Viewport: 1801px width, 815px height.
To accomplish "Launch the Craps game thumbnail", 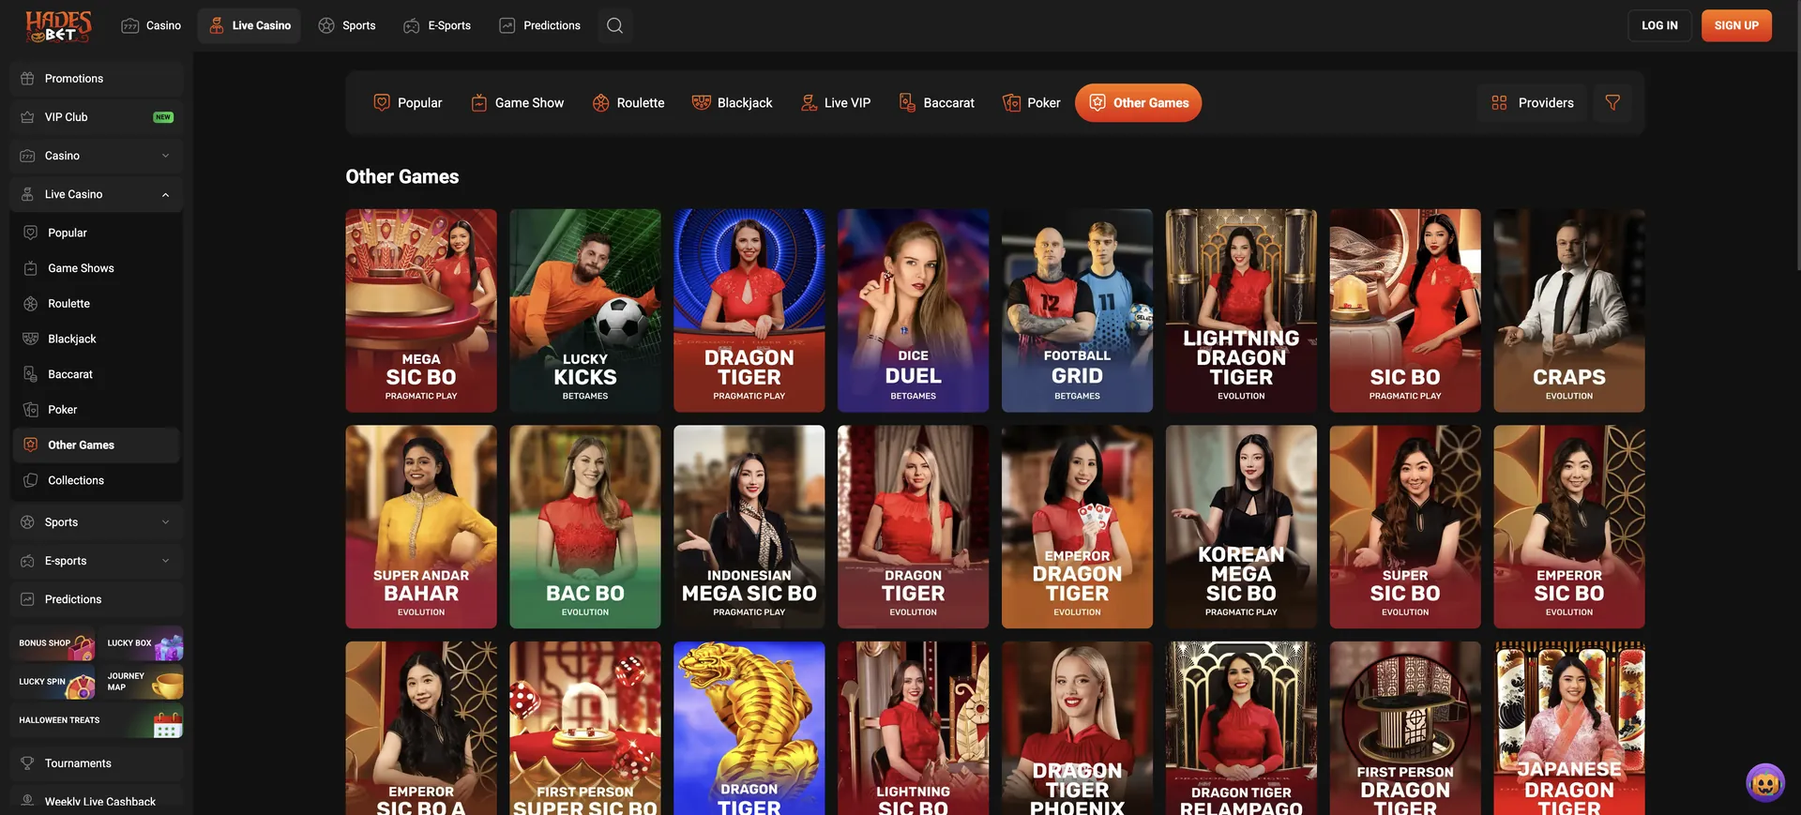I will click(1569, 310).
